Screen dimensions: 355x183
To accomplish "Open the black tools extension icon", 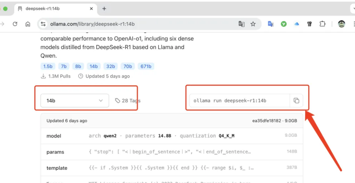I will point(309,24).
